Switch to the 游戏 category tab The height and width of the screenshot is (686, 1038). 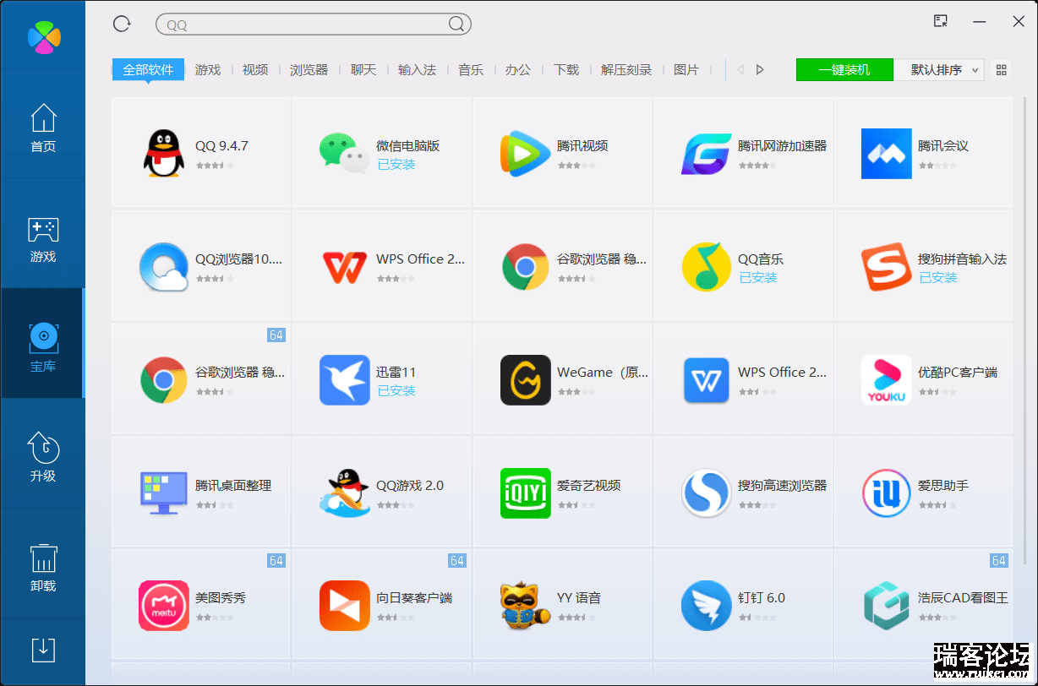[x=208, y=70]
